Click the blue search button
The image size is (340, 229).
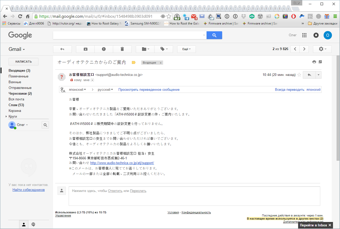[x=214, y=35]
